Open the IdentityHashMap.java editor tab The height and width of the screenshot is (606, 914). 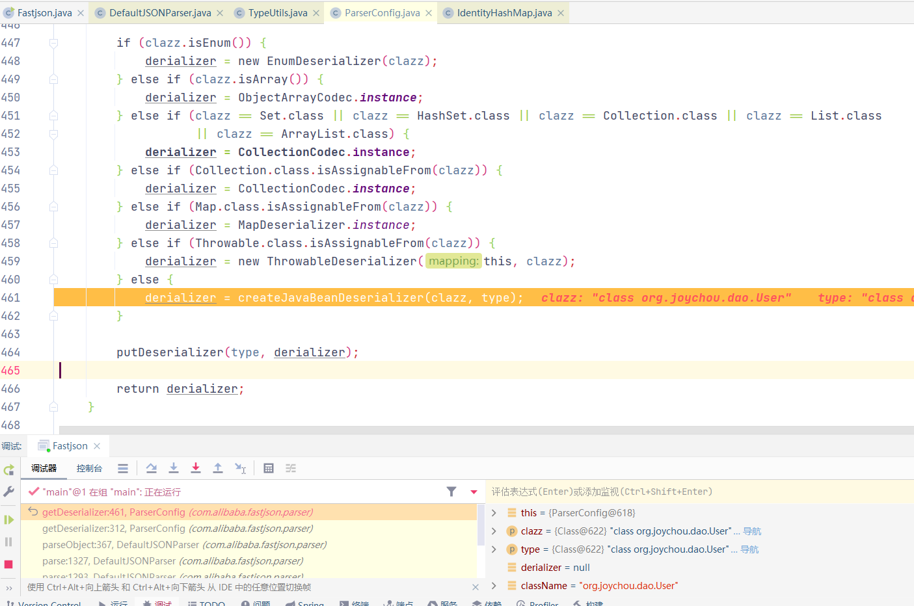(504, 13)
